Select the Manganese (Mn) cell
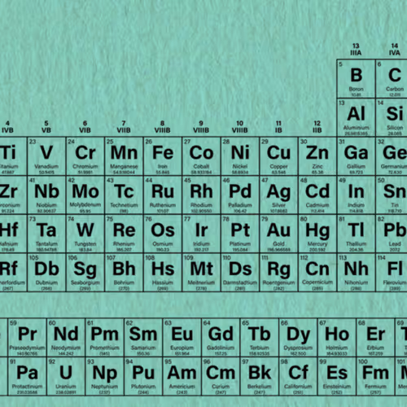Viewport: 407px width, 407px height. [124, 156]
